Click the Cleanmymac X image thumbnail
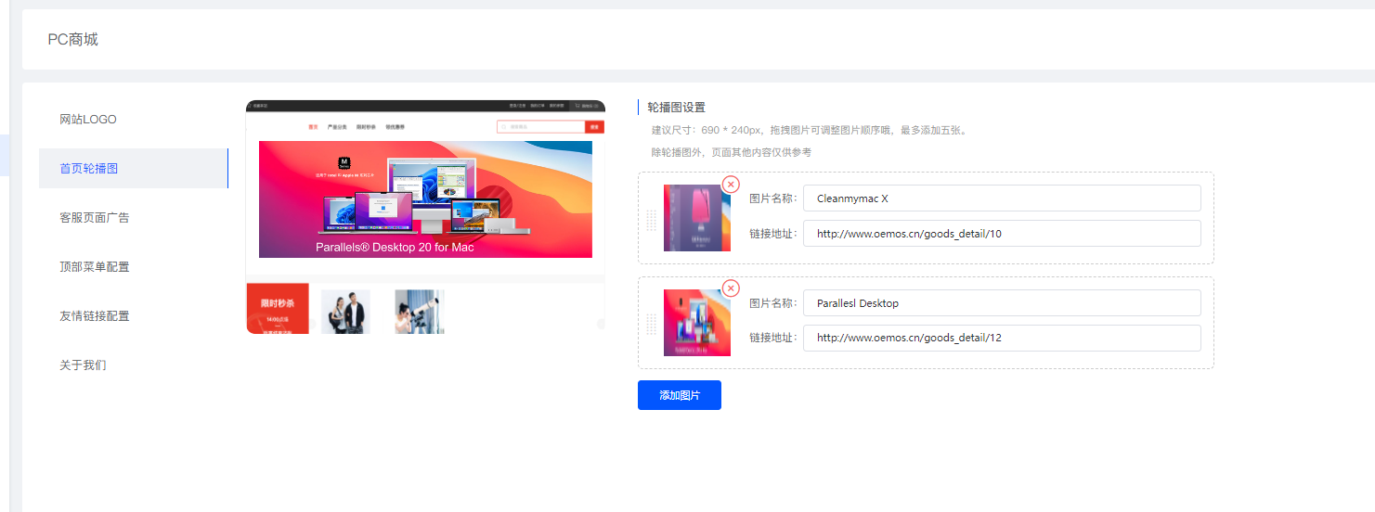The image size is (1375, 512). 696,218
